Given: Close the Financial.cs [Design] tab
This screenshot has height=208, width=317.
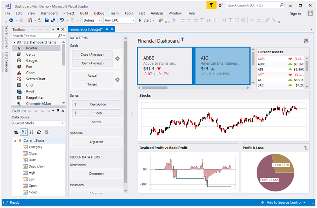Looking at the screenshot, I should point(112,29).
